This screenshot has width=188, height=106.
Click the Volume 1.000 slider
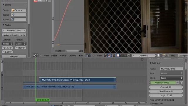tap(14, 31)
